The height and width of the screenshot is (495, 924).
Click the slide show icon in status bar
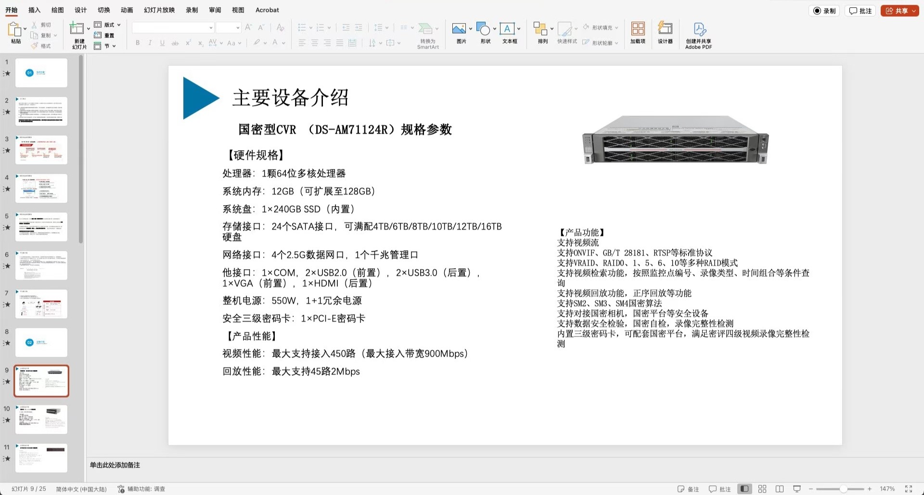point(797,489)
